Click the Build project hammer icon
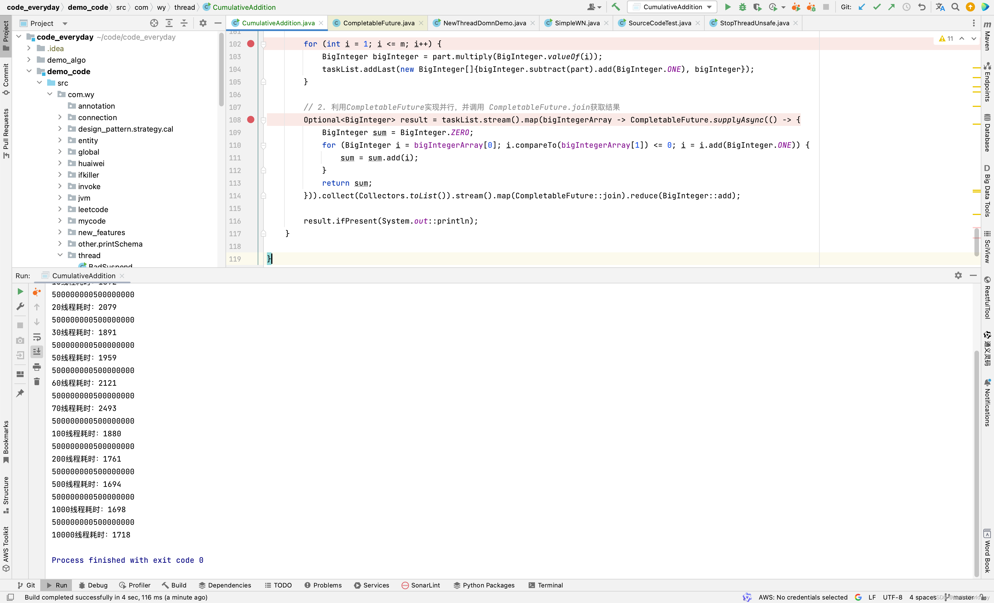994x603 pixels. pyautogui.click(x=615, y=7)
